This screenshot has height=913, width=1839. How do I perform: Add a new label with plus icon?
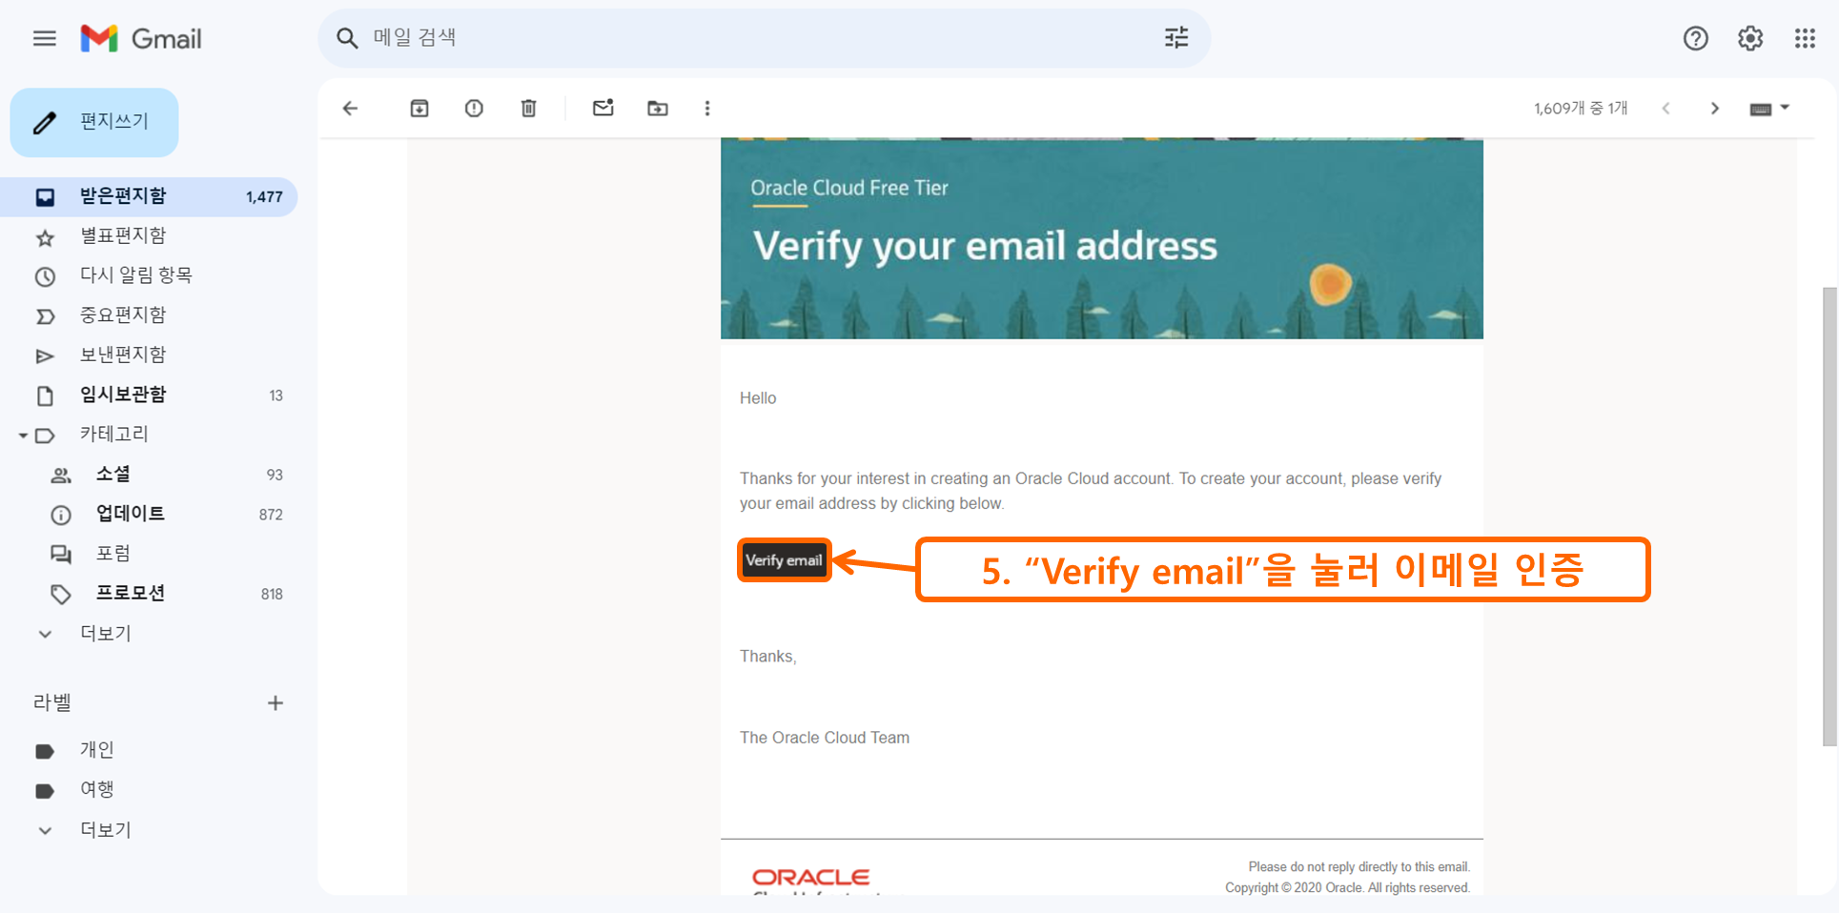[276, 703]
